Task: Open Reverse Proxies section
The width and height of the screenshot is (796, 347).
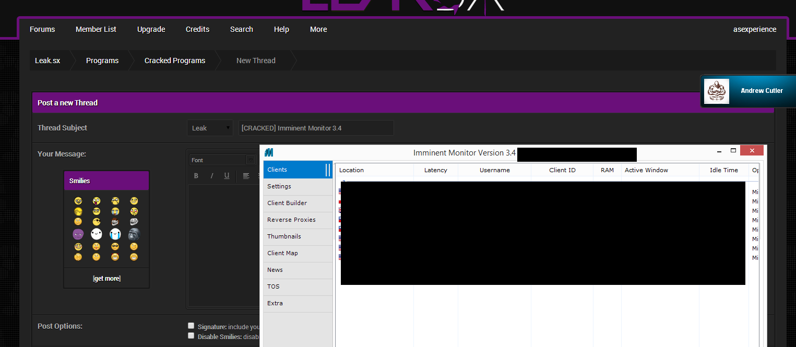Action: point(298,220)
